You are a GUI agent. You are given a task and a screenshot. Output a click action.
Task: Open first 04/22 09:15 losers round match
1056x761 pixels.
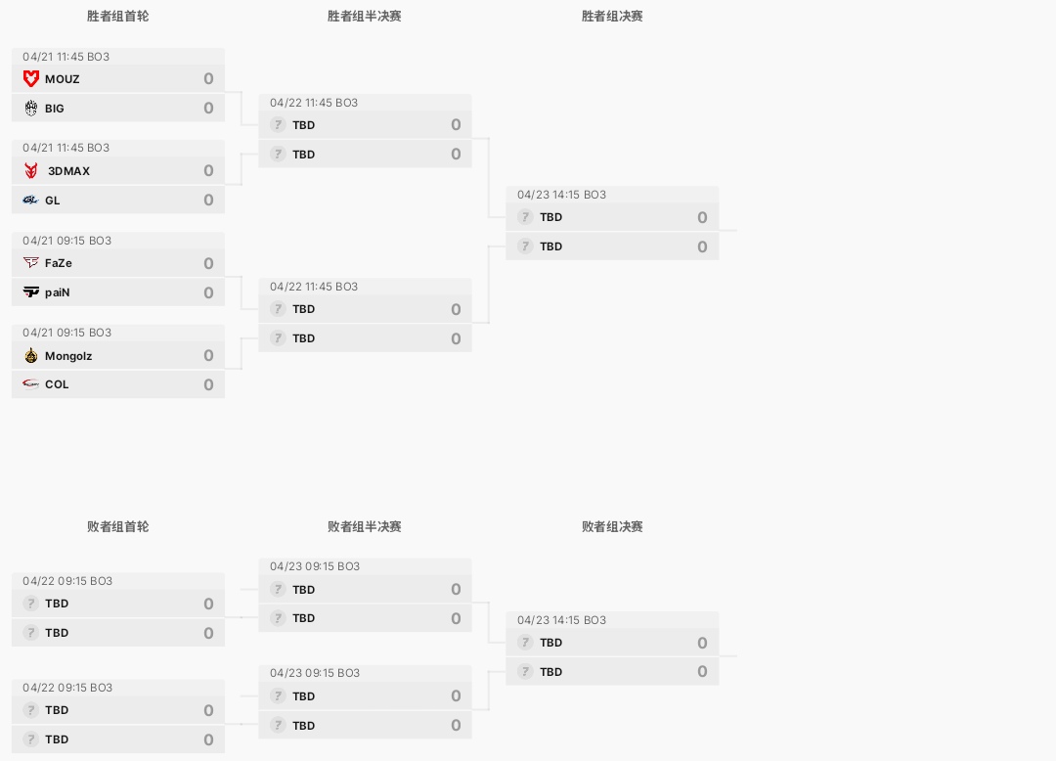[x=118, y=609]
